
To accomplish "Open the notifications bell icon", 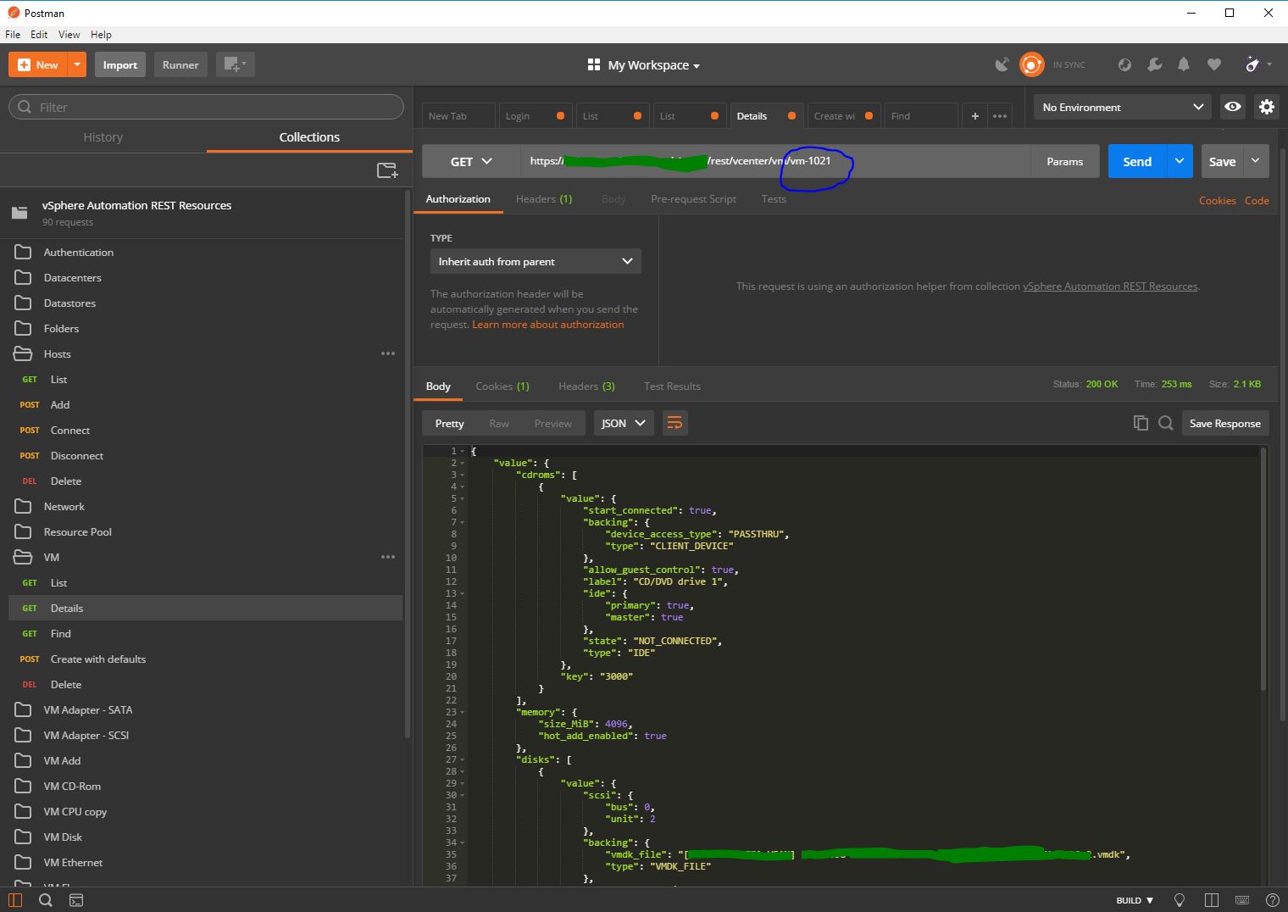I will point(1184,64).
